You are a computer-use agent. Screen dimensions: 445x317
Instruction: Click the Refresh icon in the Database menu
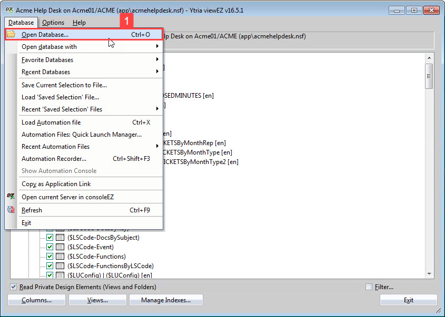(x=11, y=209)
